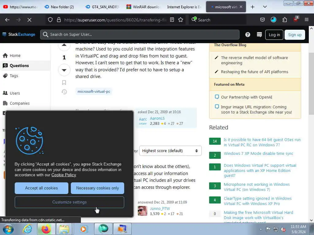Bookmark this page with star
The height and width of the screenshot is (235, 314).
[x=181, y=20]
